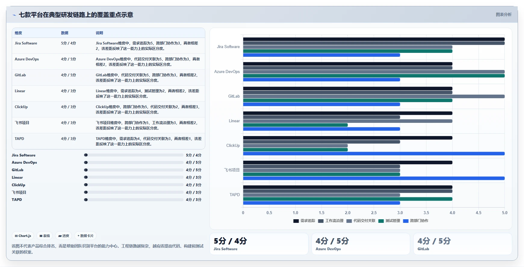Image resolution: width=524 pixels, height=267 pixels.
Task: Click the Jira Software progress bar
Action: (134, 155)
